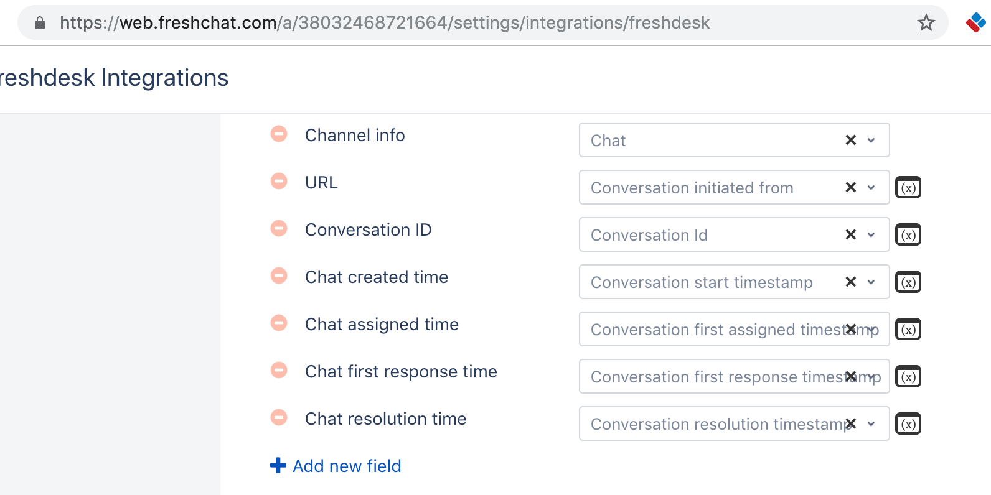Click the Conversation start timestamp value text
Screen dimensions: 991x495
pos(702,282)
